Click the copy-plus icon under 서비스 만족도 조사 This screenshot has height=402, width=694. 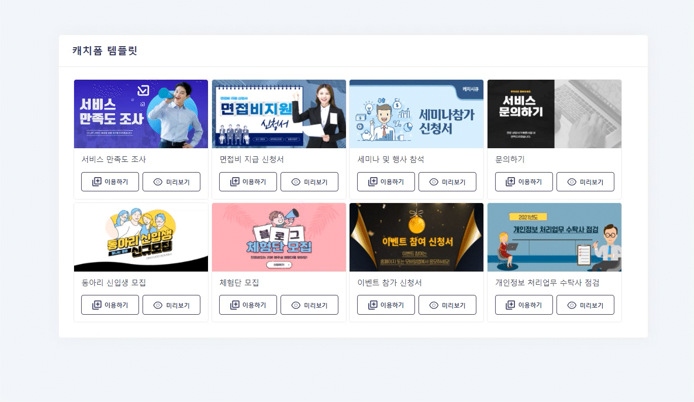pyautogui.click(x=97, y=182)
